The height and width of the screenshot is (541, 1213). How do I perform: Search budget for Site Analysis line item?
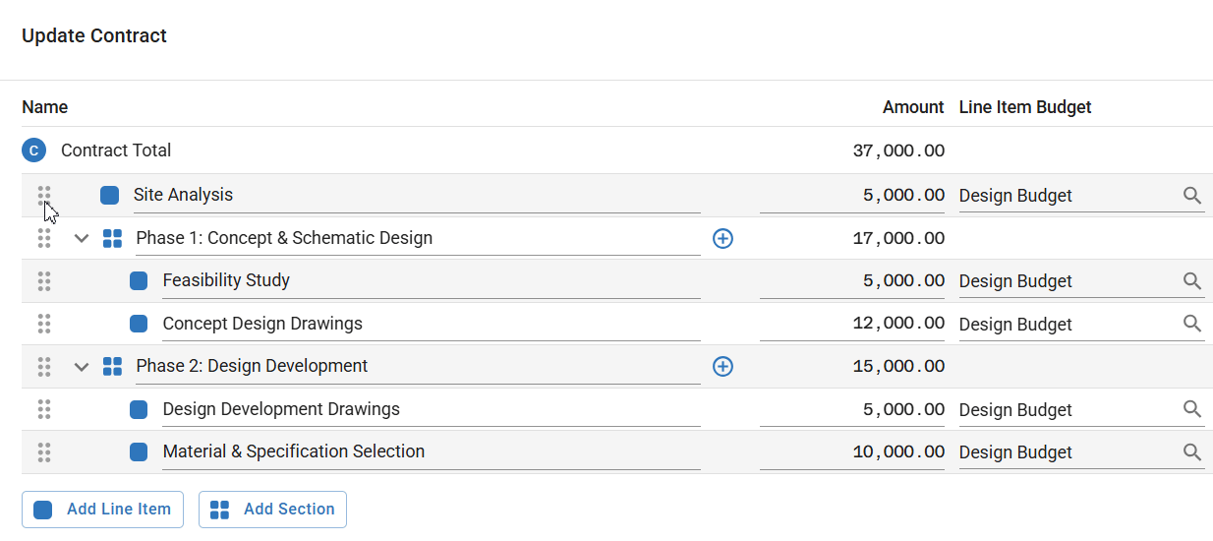[1192, 196]
